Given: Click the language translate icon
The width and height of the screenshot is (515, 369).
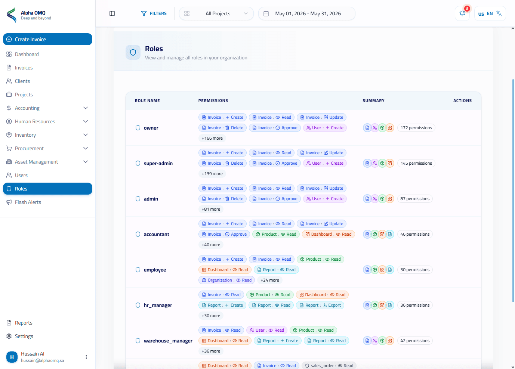Looking at the screenshot, I should click(499, 13).
